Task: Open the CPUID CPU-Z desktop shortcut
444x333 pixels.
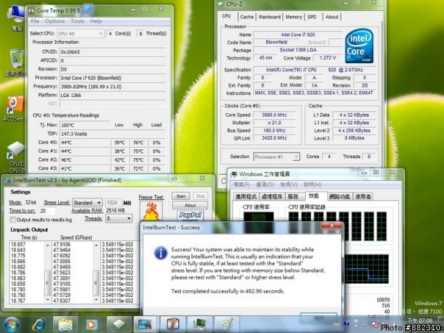Action: tap(15, 157)
